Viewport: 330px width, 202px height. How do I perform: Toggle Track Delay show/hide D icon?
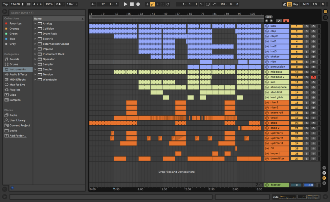(x=324, y=183)
